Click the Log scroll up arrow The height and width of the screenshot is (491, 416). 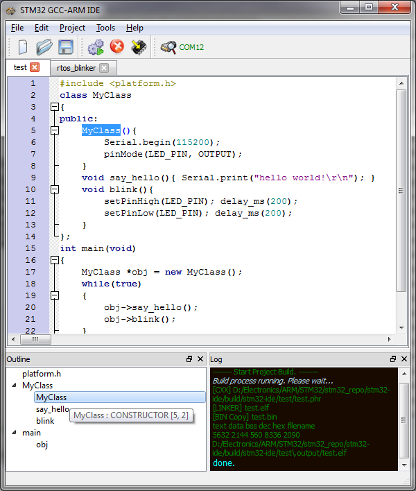(x=404, y=374)
